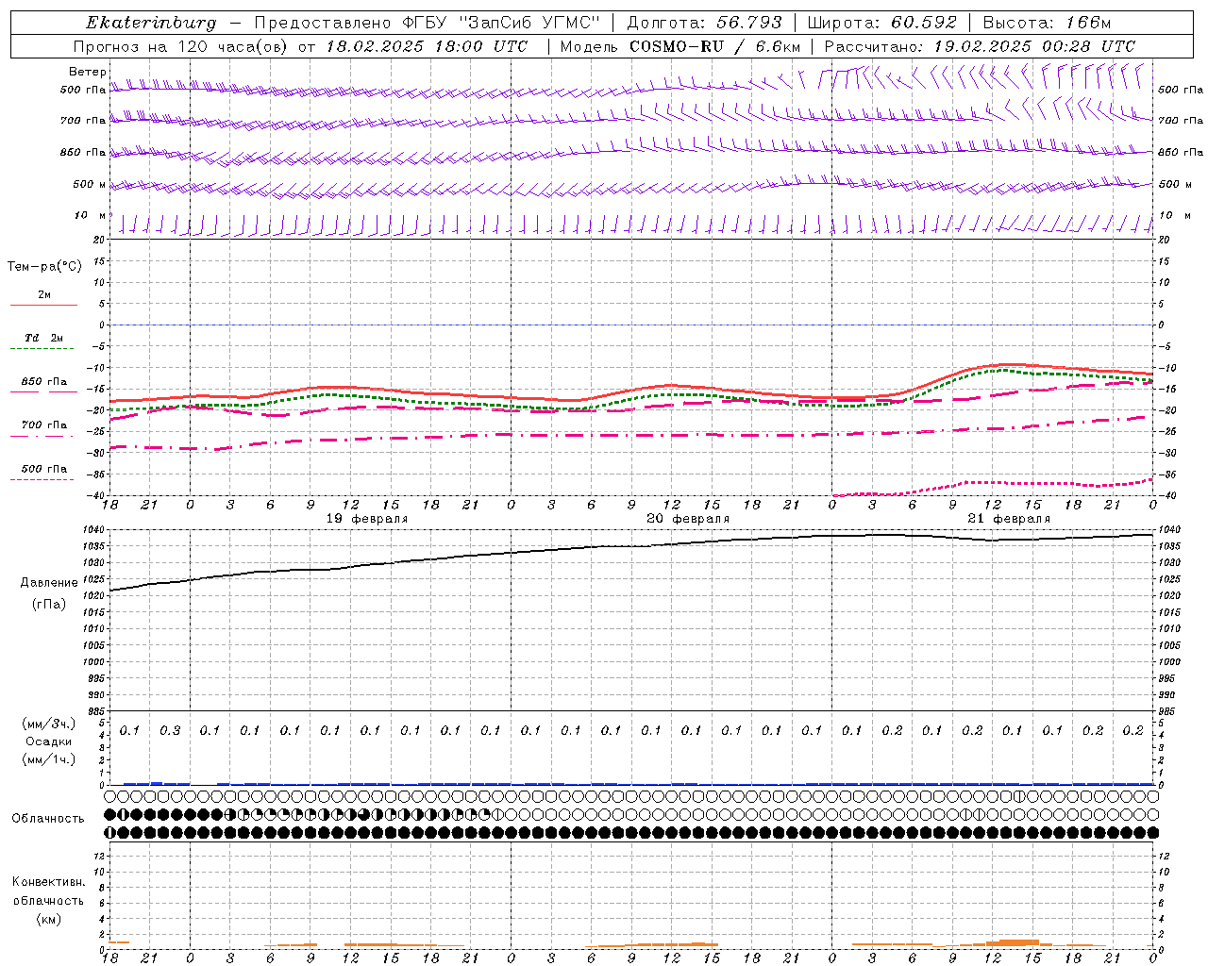Click the Конвективн. label
1208x966 pixels.
[48, 882]
